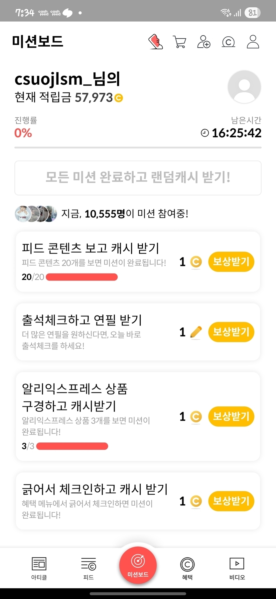Viewport: 276px width, 599px height.
Task: Switch to the 피드 tab
Action: tap(88, 568)
